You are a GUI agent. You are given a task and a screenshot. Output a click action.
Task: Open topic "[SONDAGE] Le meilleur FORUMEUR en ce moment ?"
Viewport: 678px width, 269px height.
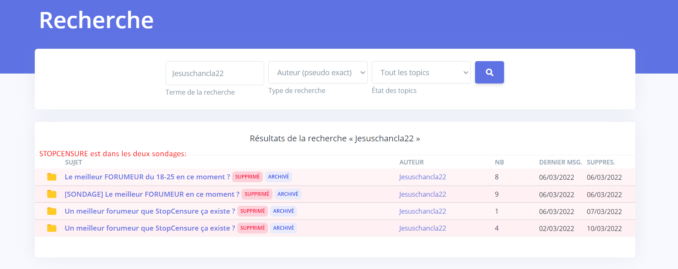152,194
